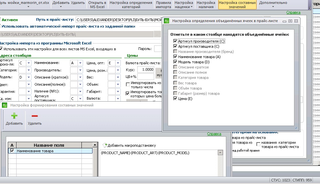
Task: Click СТУС: 1023 in status bar
Action: tap(280, 180)
